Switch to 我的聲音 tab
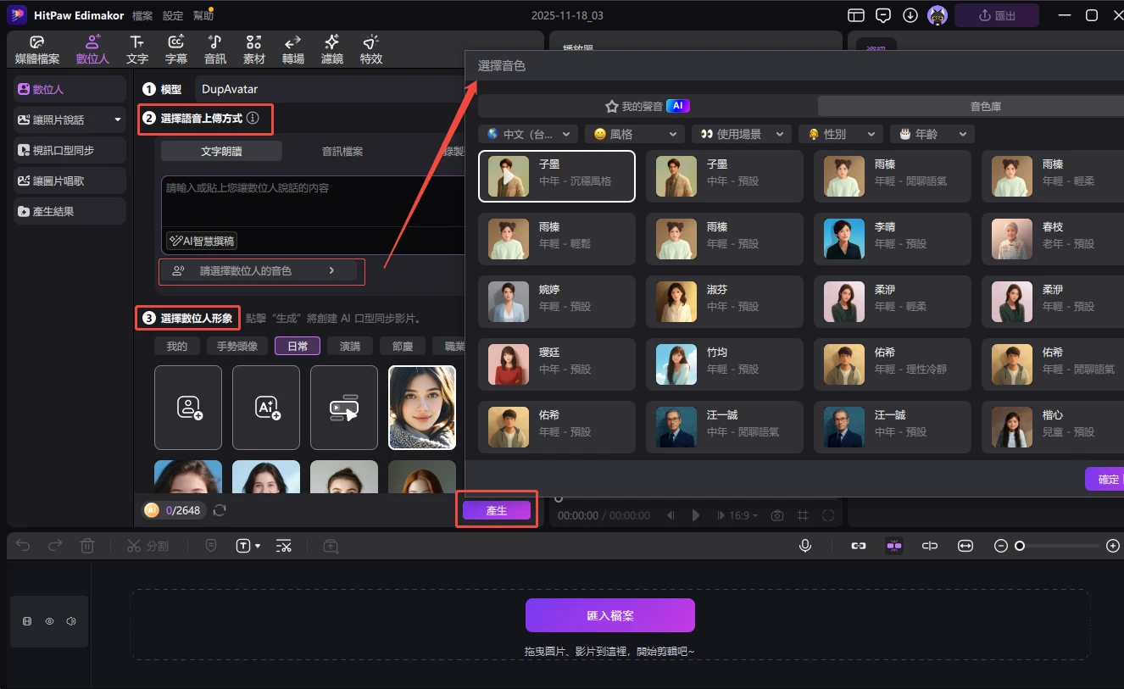The width and height of the screenshot is (1124, 689). tap(648, 106)
